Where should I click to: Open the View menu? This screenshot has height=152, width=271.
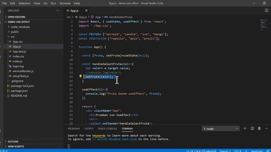tap(37, 3)
